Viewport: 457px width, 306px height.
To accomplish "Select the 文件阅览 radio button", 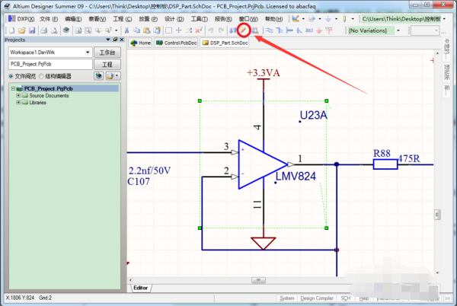I will [x=11, y=76].
